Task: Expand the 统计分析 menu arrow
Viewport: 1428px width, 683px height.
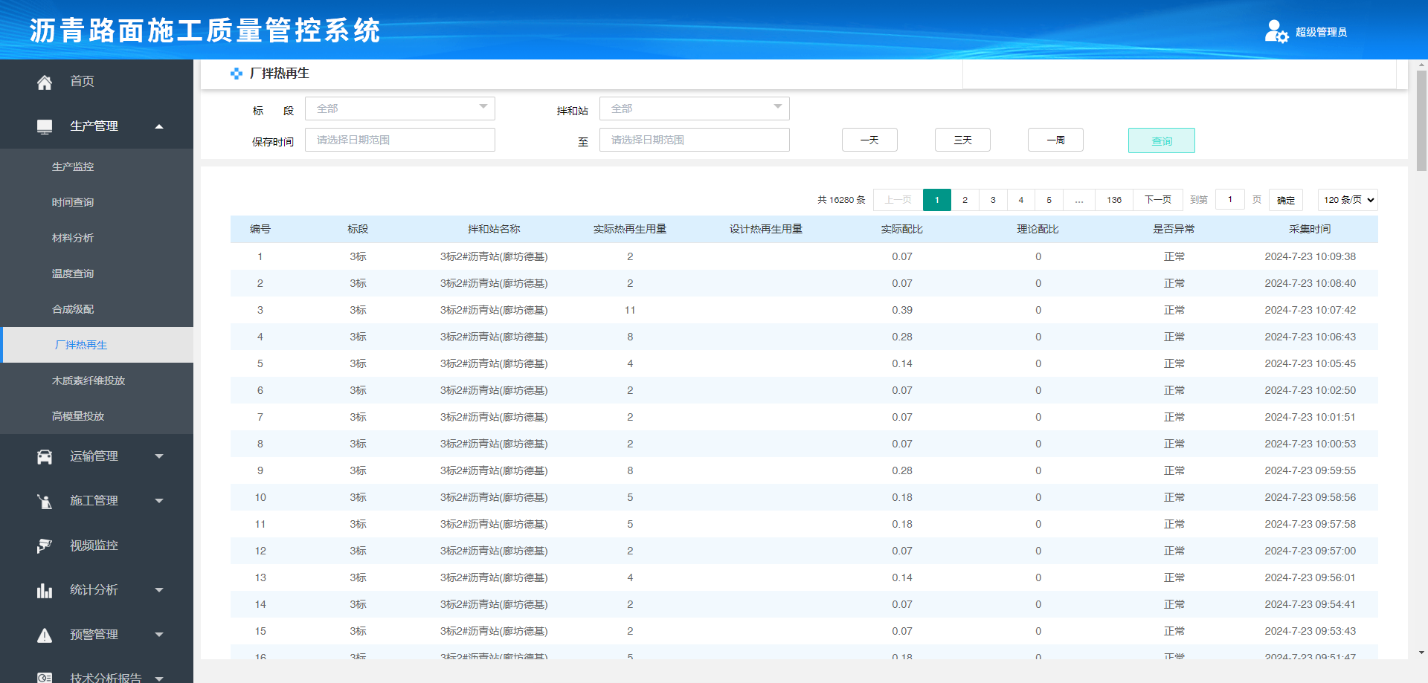Action: click(x=159, y=590)
